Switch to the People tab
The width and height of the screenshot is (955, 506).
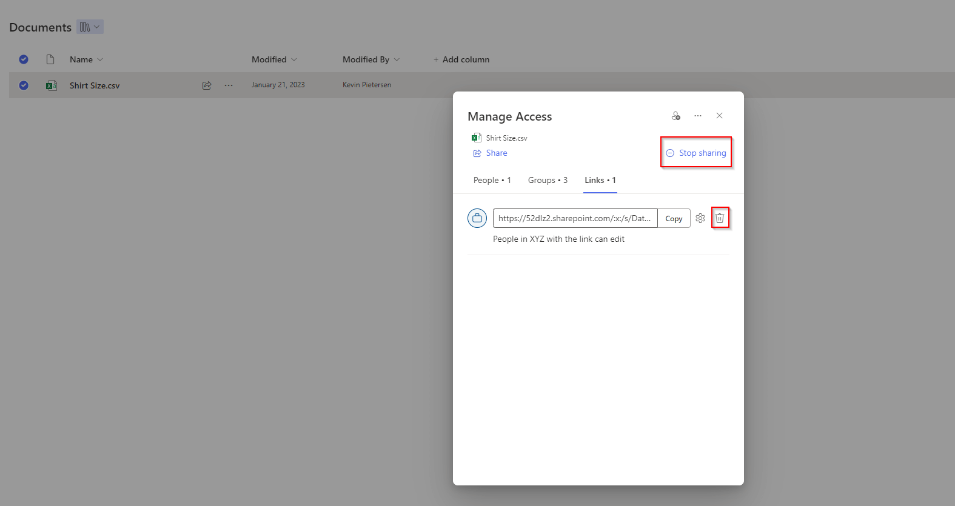[x=492, y=180]
